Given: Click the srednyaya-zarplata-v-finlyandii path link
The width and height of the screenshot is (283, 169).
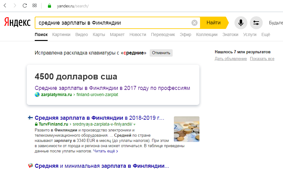Looking at the screenshot, I should click(102, 124).
